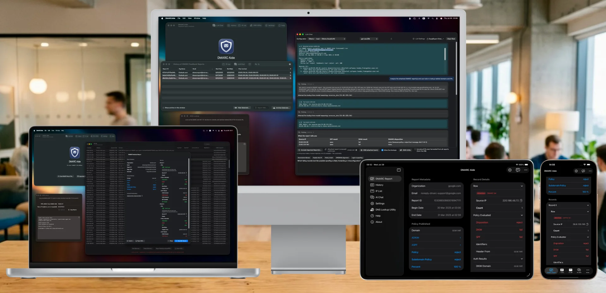Click the DNS Utility button in LLM Chat footer
606x293 pixels.
[406, 150]
